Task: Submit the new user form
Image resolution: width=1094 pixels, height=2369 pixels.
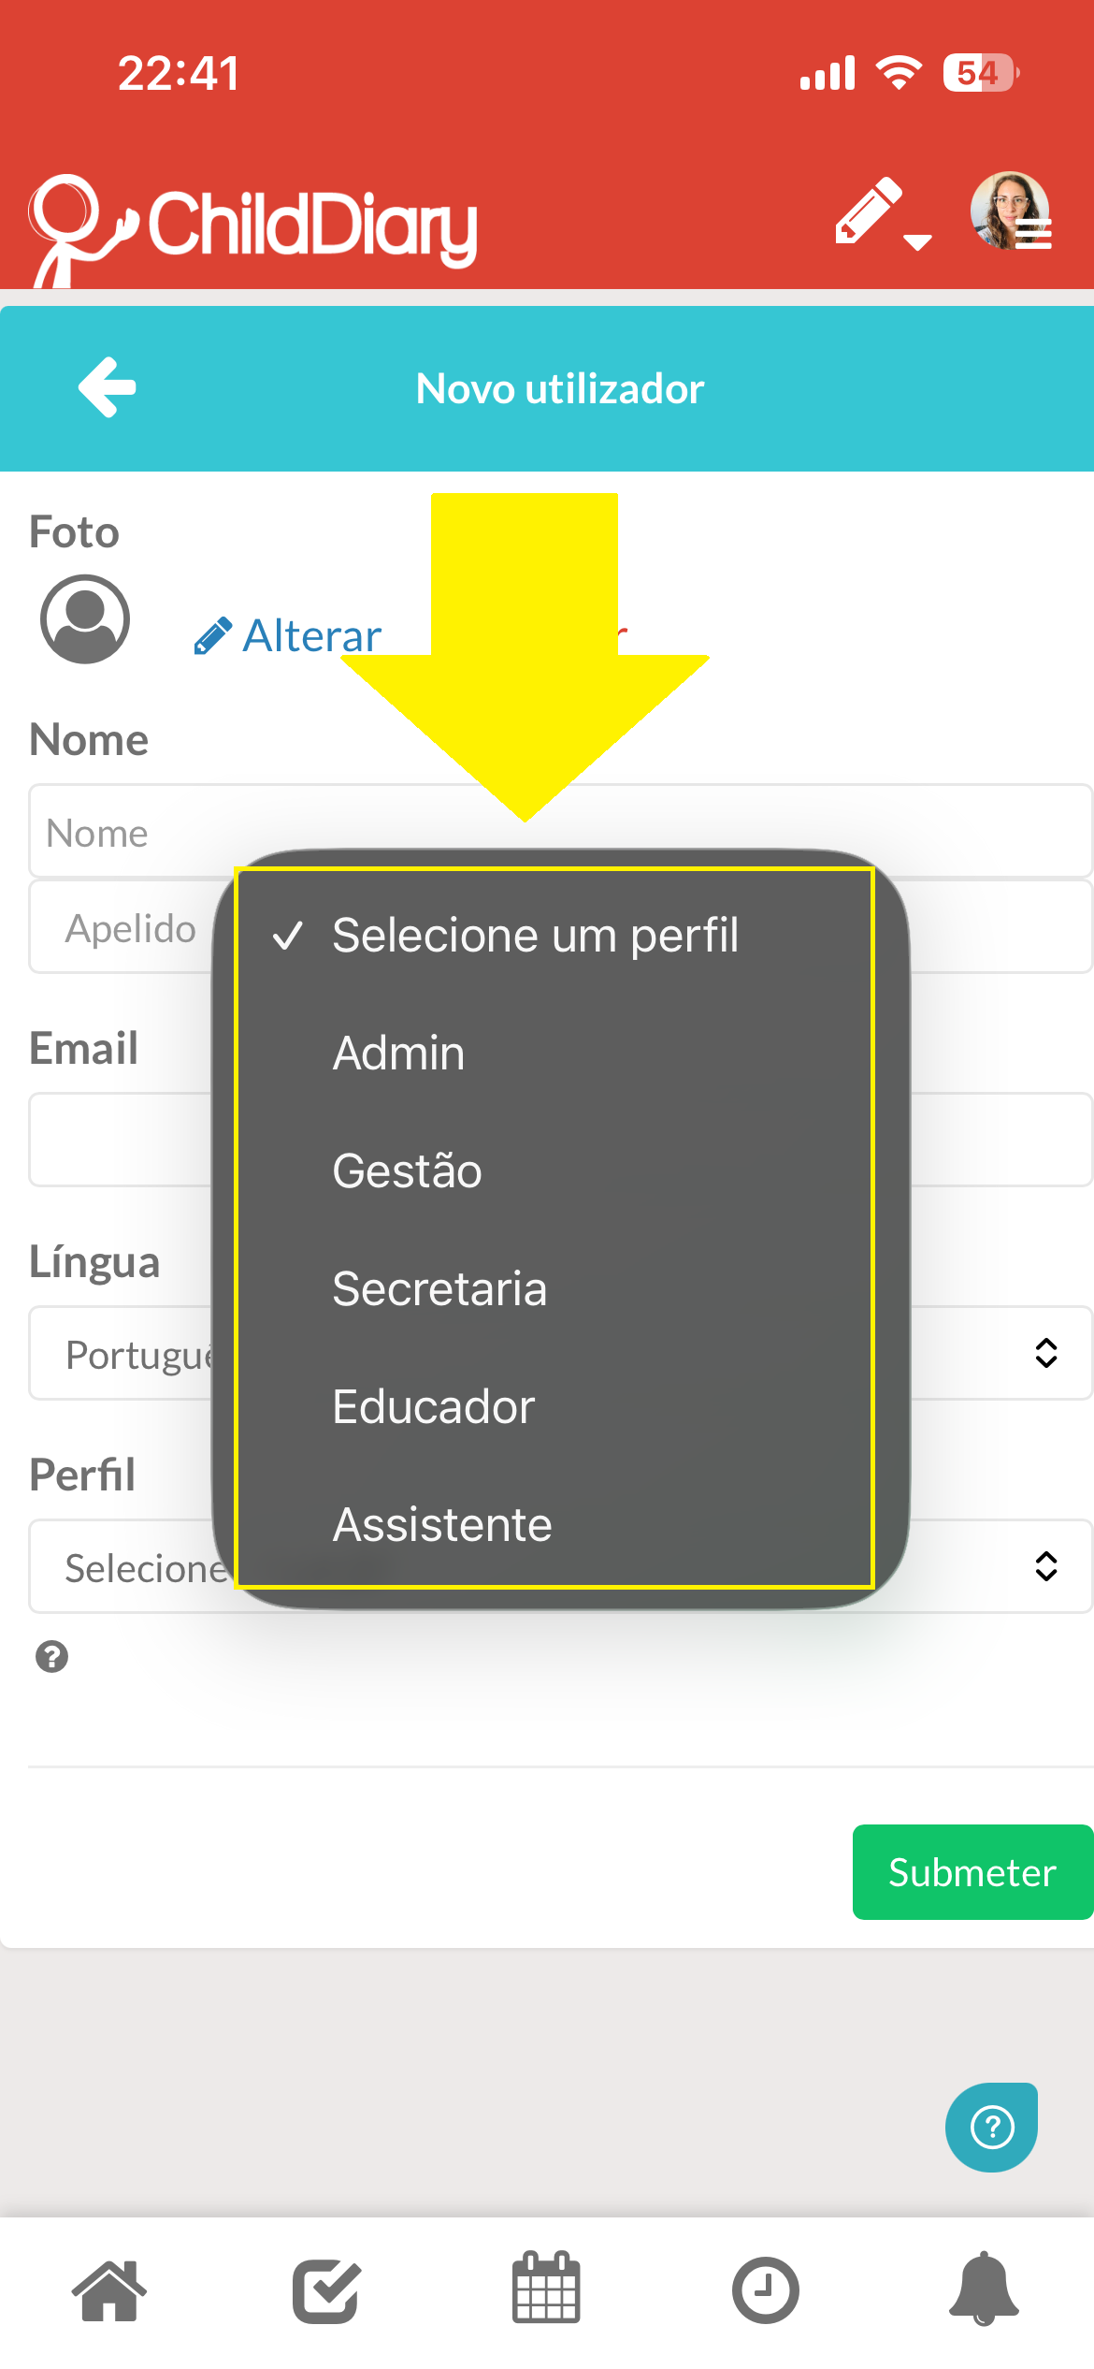Action: click(x=972, y=1872)
